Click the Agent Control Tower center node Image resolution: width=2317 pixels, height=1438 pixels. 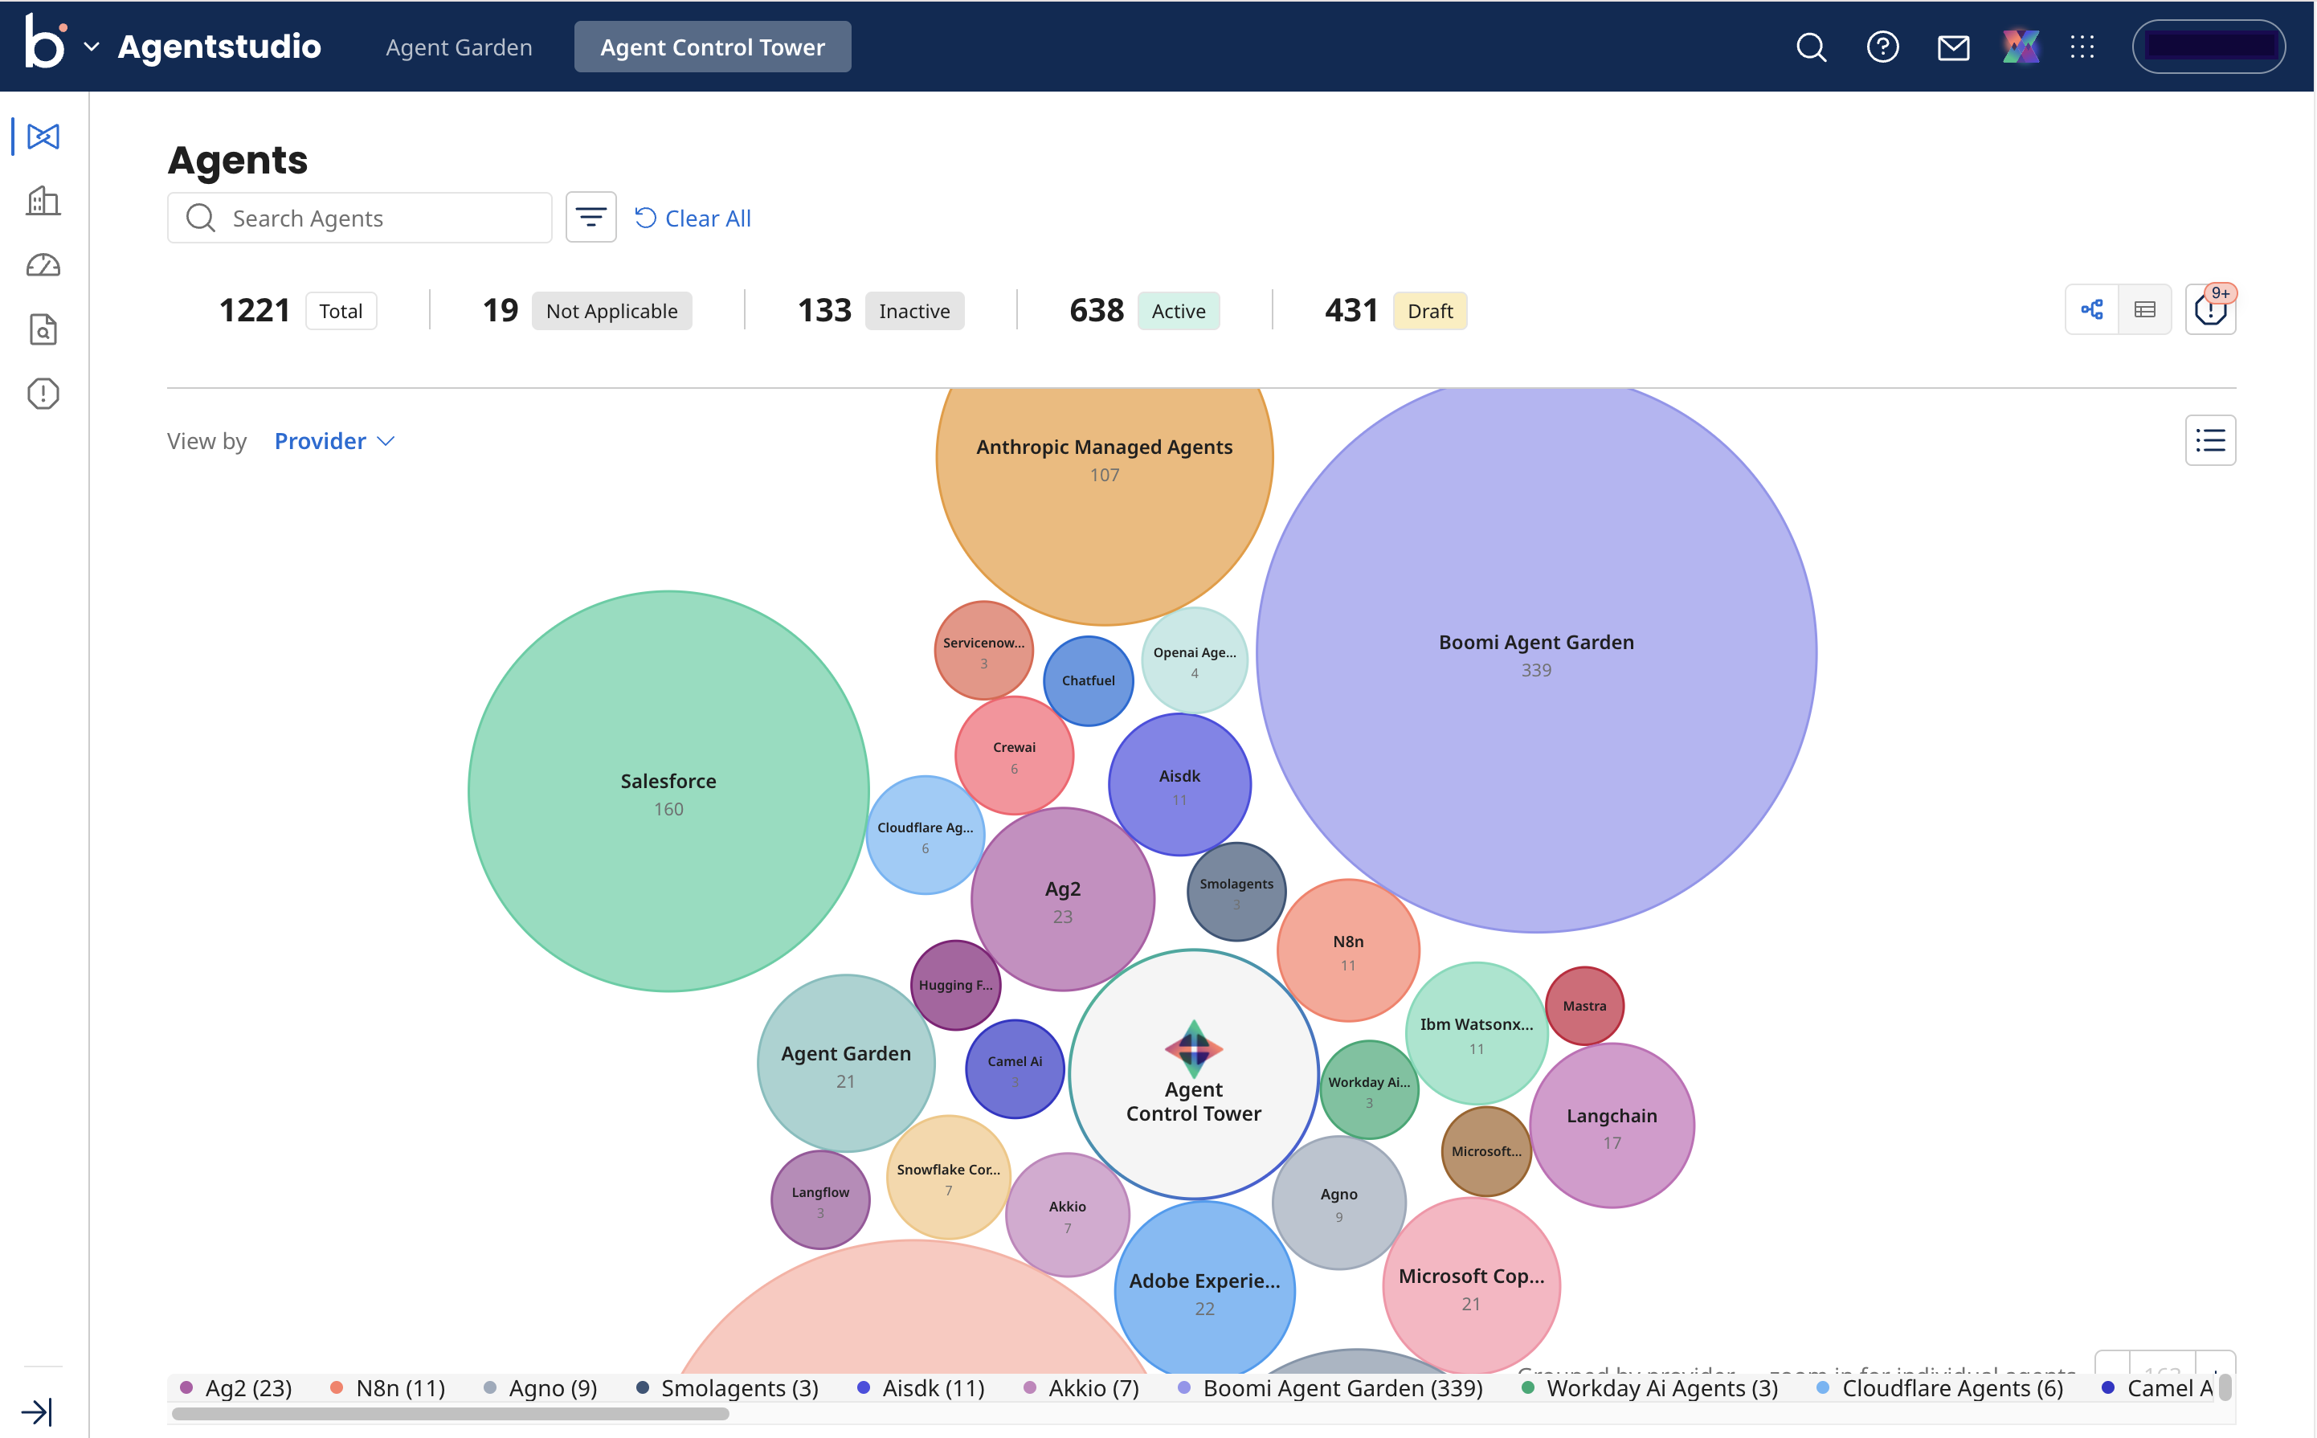(x=1194, y=1074)
